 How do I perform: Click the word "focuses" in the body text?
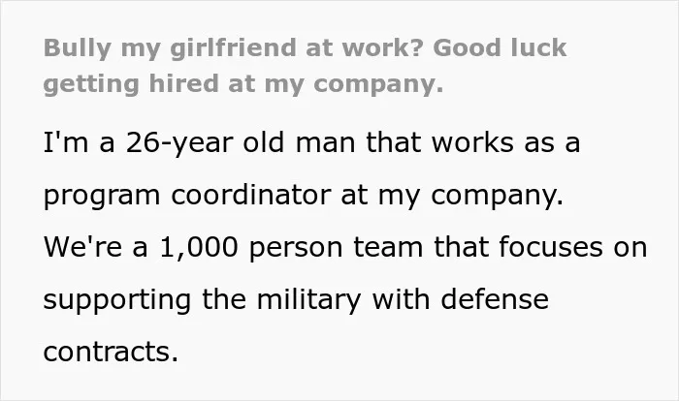(x=550, y=247)
